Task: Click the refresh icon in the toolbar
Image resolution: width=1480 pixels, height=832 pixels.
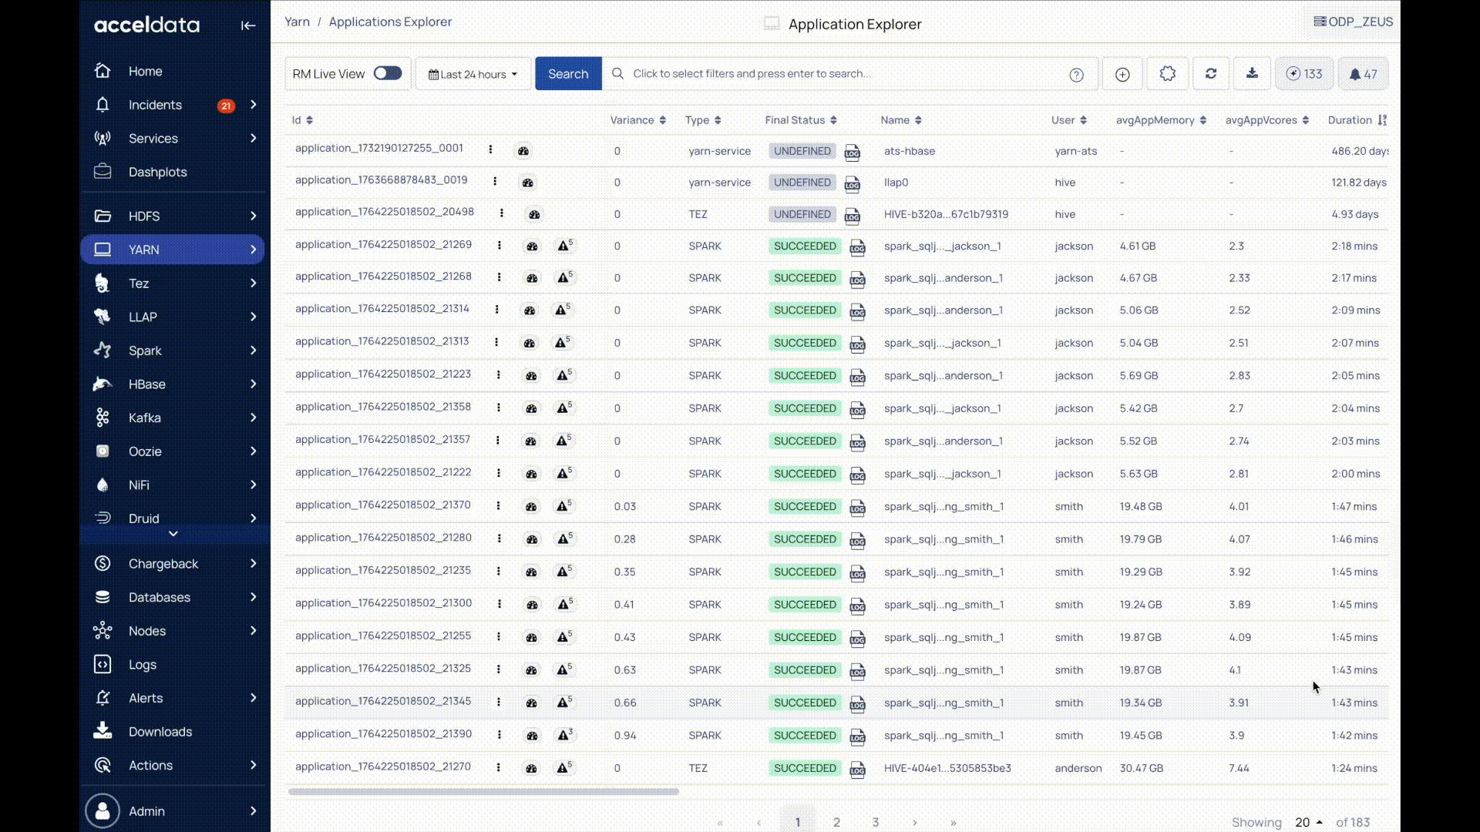Action: [x=1211, y=74]
